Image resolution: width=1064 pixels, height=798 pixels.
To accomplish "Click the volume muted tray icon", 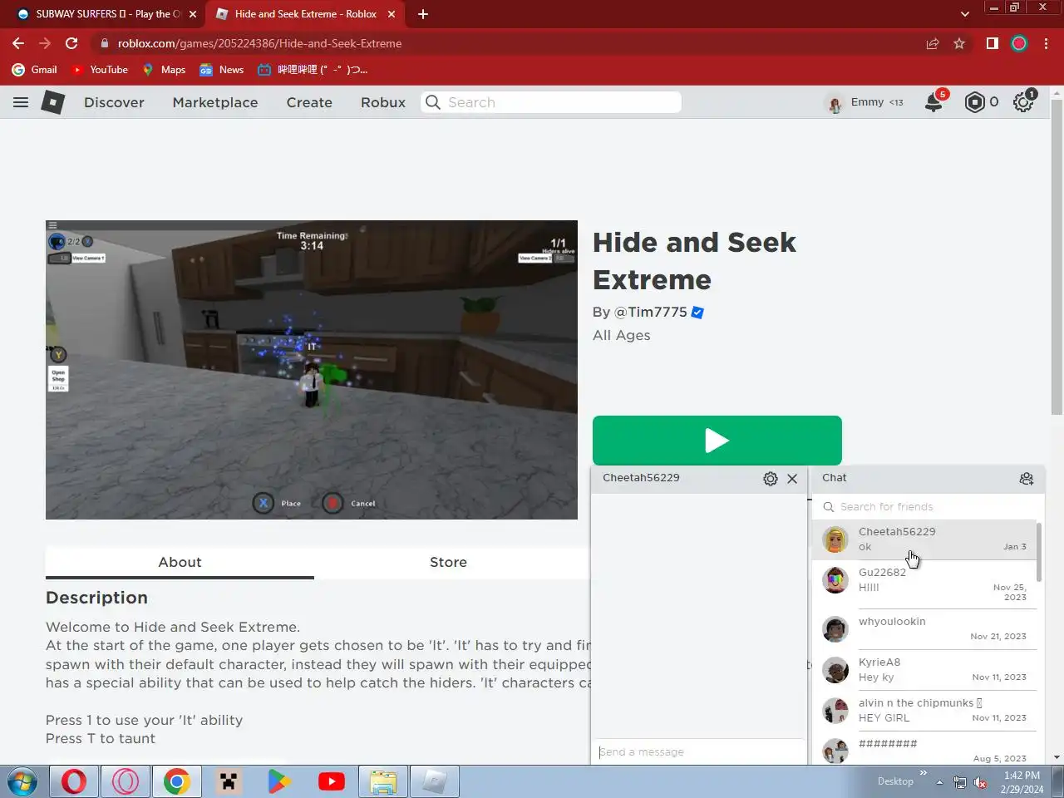I will pos(981,782).
